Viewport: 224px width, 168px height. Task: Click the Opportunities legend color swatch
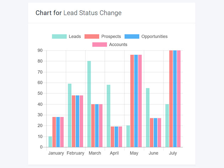132,37
